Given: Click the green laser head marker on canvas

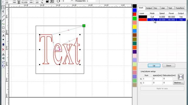Looking at the screenshot, I should pyautogui.click(x=84, y=26).
